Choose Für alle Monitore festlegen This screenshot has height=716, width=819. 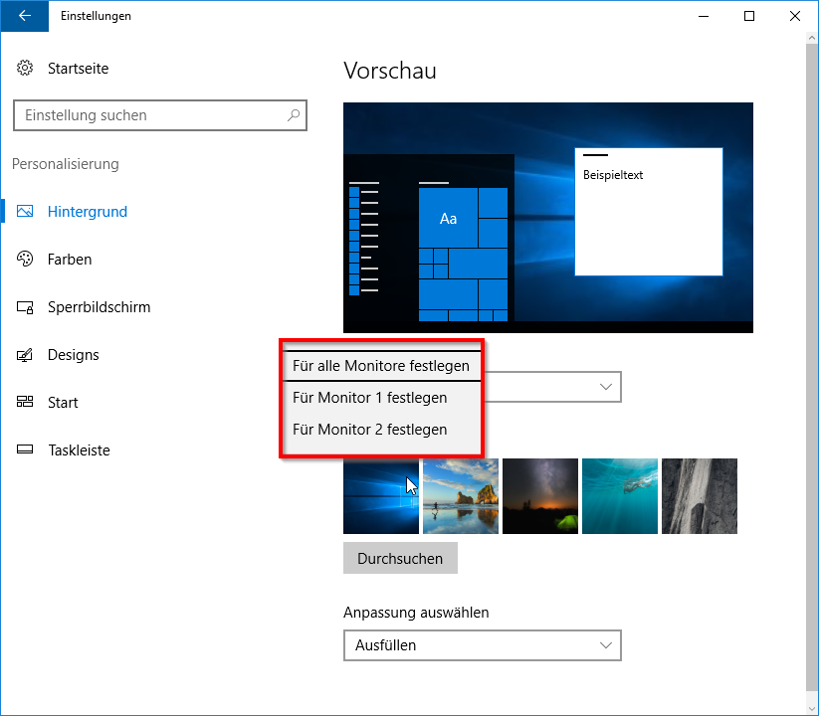(381, 366)
